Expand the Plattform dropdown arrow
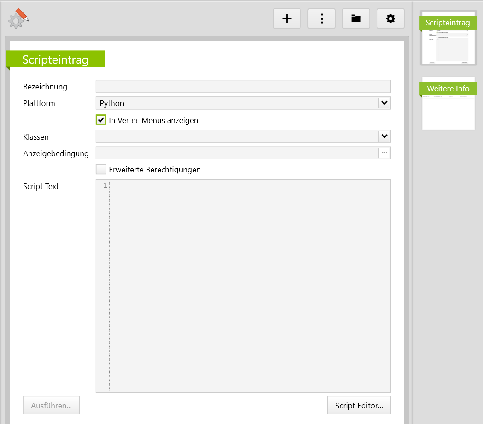The width and height of the screenshot is (483, 425). coord(384,103)
